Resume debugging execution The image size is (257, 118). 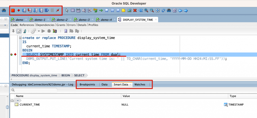[47, 11]
